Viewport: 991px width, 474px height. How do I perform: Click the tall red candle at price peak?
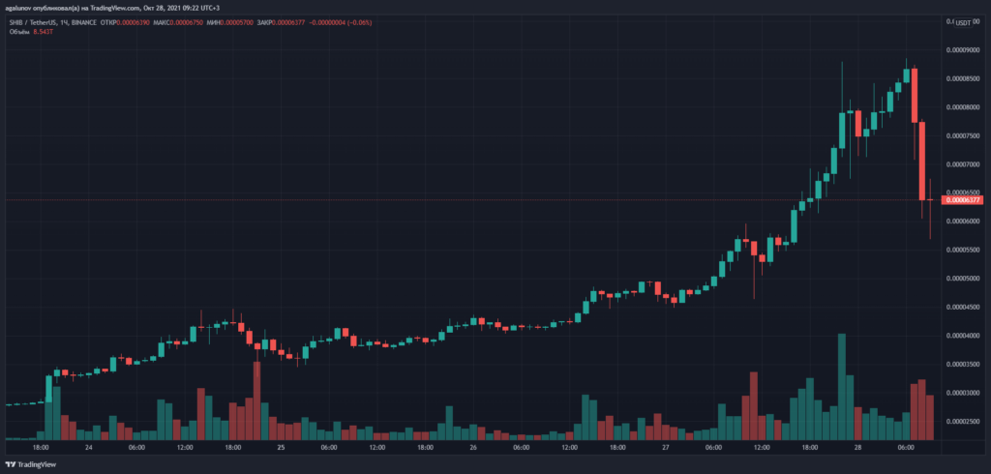[915, 95]
